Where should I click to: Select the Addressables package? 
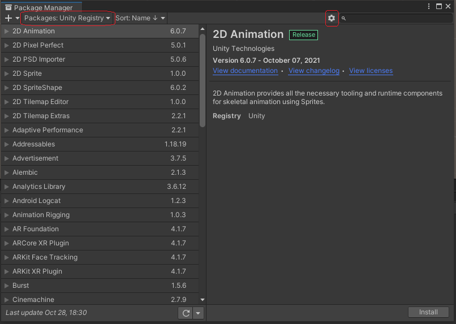tap(100, 144)
